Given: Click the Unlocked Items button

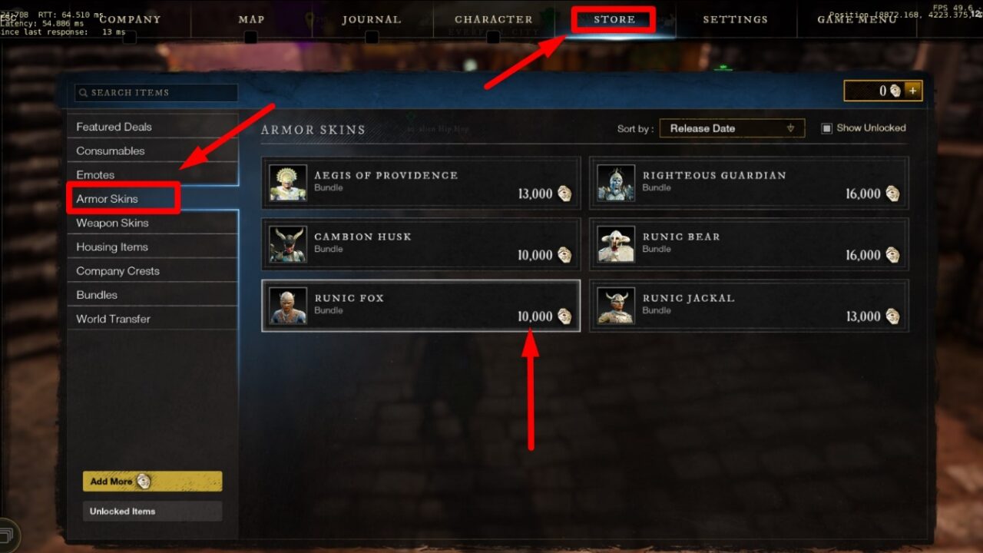Looking at the screenshot, I should click(x=152, y=512).
